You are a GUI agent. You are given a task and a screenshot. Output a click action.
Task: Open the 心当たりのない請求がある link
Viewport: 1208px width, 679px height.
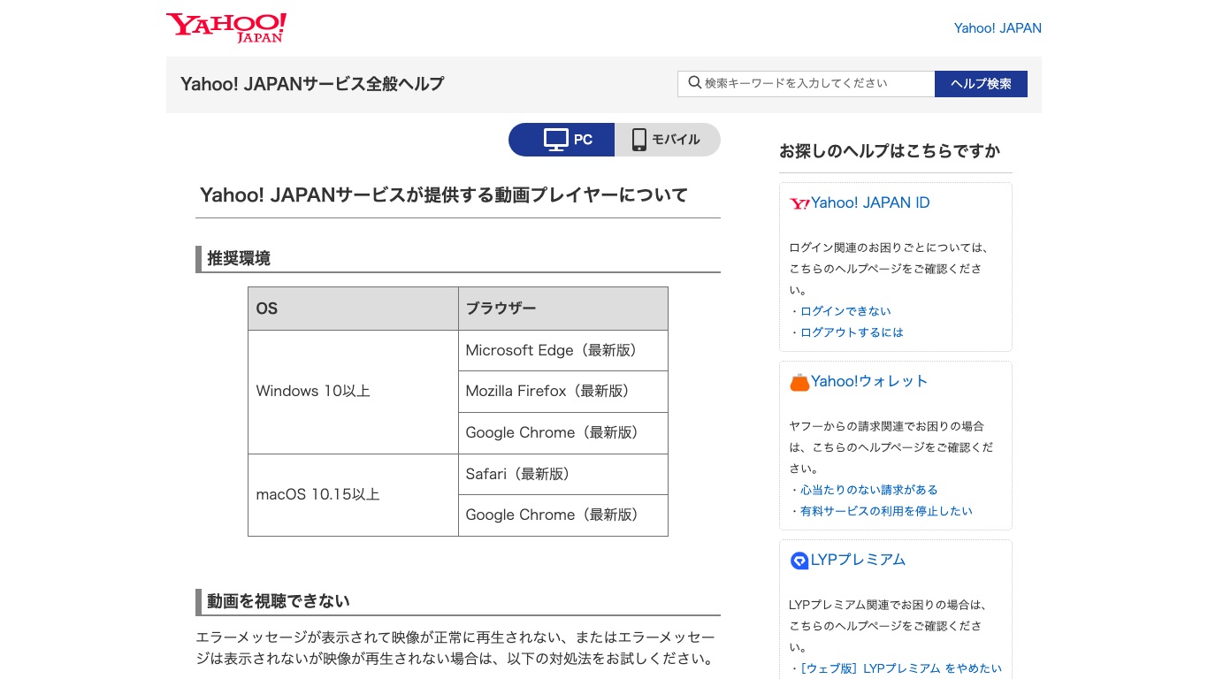[x=868, y=490]
